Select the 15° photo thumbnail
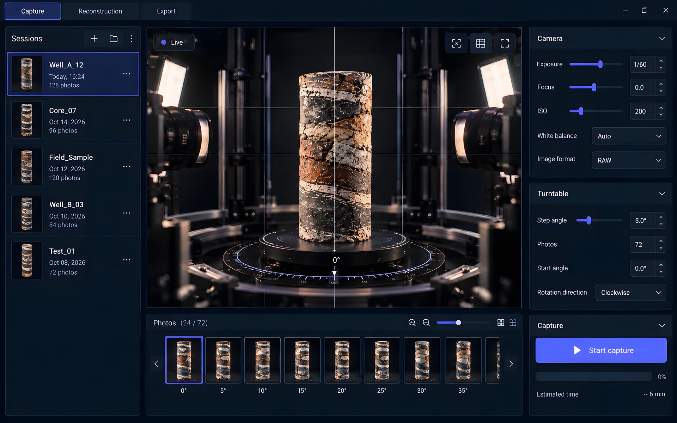Image resolution: width=677 pixels, height=423 pixels. point(302,360)
